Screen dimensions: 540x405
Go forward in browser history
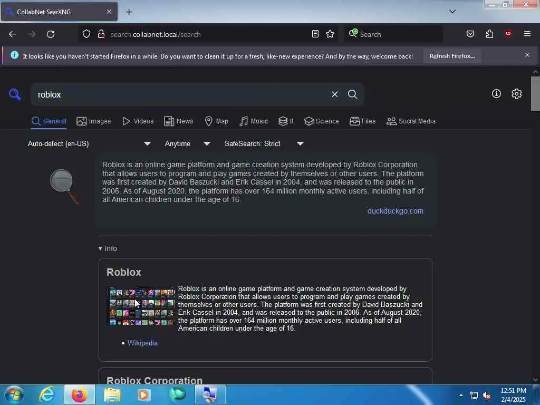[x=32, y=34]
